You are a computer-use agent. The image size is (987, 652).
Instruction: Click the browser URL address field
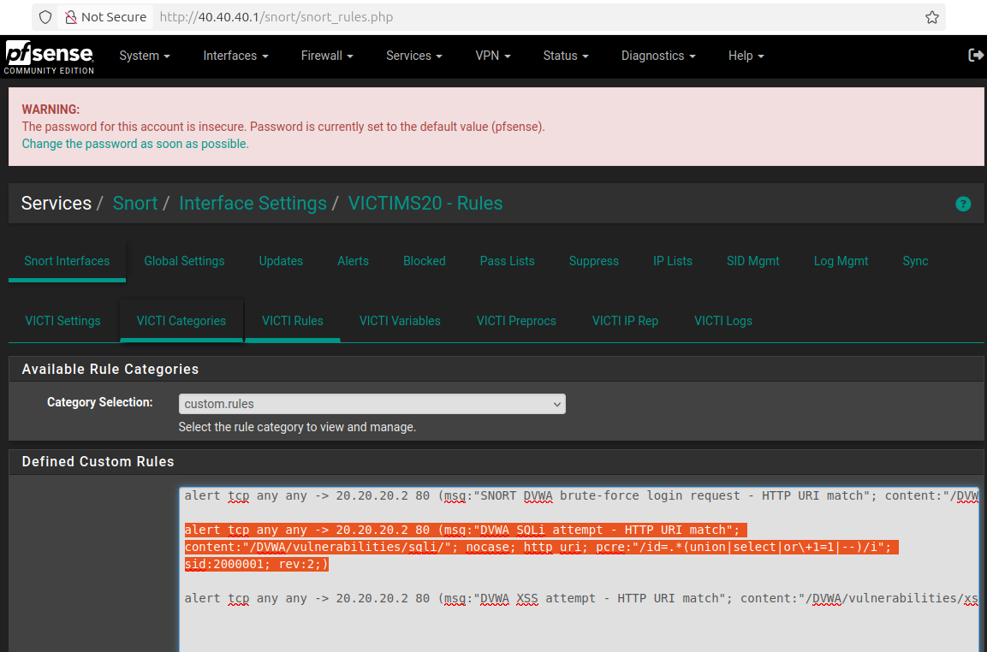(x=535, y=17)
